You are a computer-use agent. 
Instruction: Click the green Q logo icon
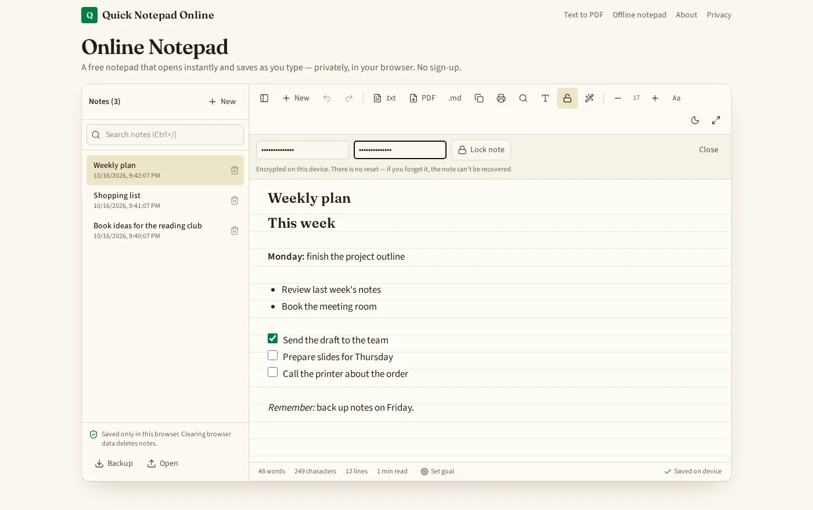[89, 15]
